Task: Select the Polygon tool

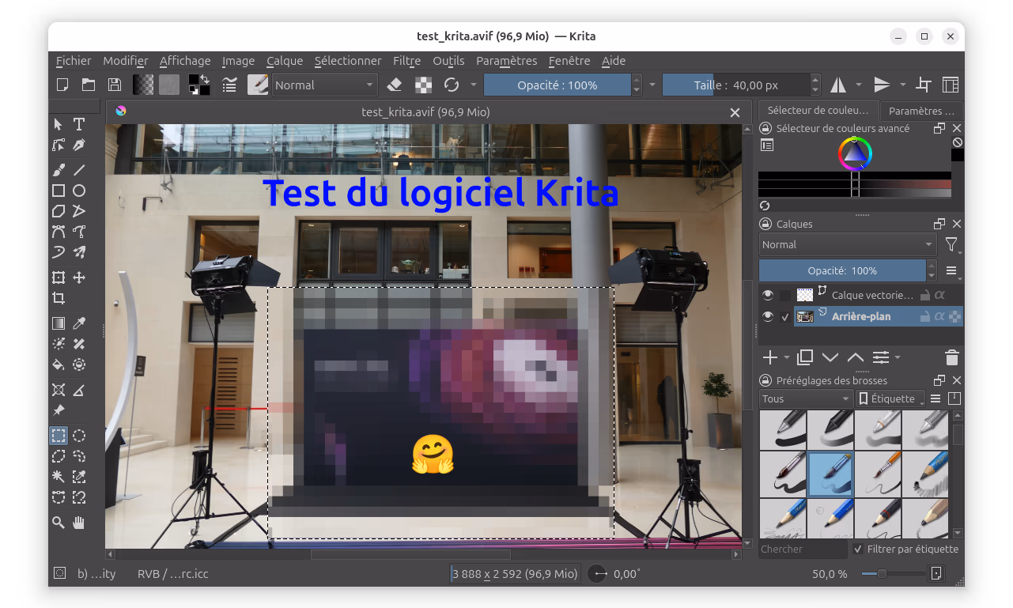Action: (x=59, y=211)
